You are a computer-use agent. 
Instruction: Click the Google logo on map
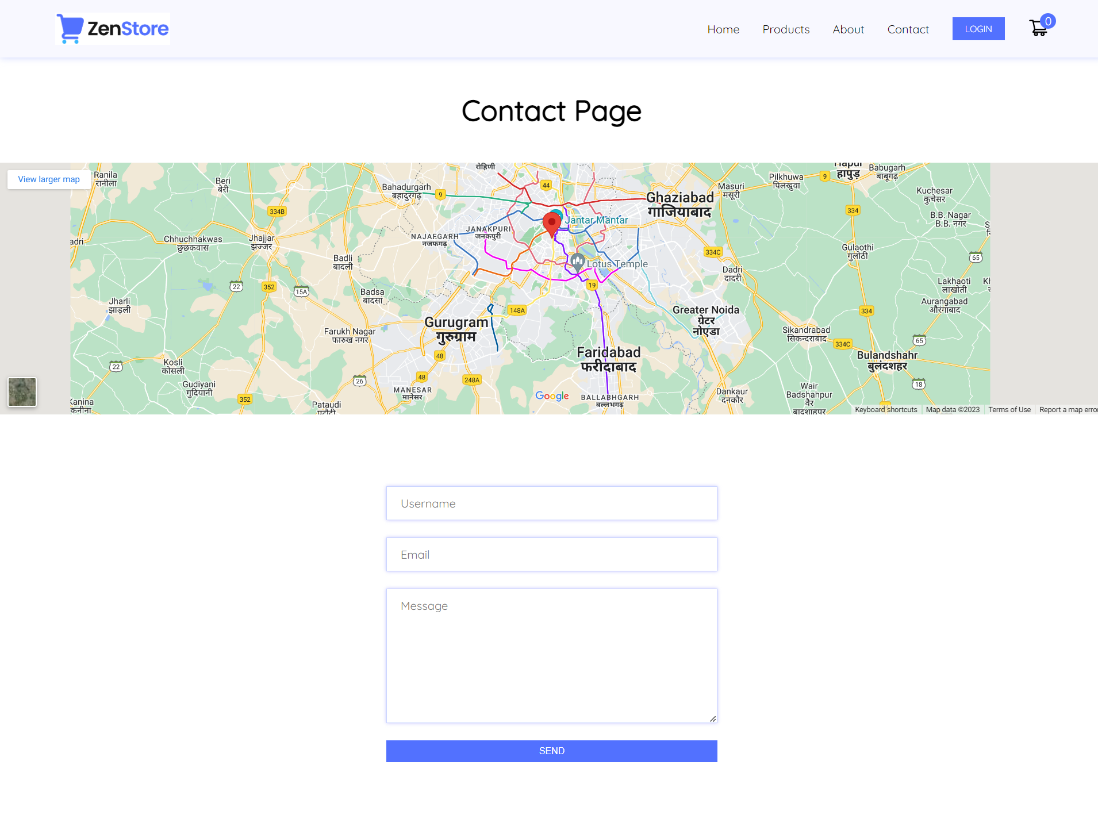tap(552, 395)
